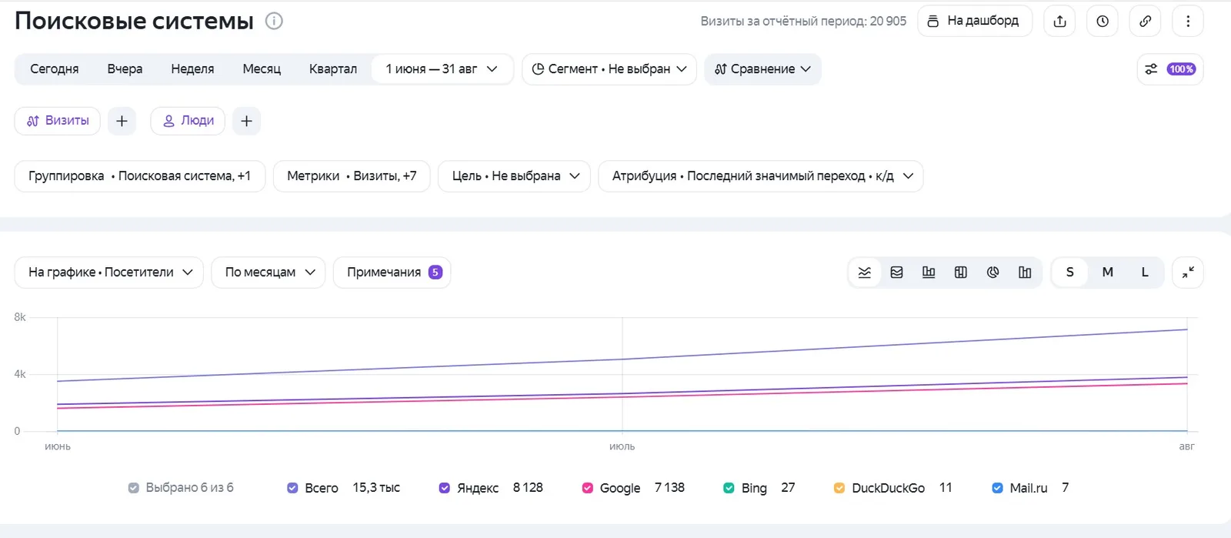Open the Сегмент · Не выбран dropdown
This screenshot has width=1231, height=538.
pos(609,69)
